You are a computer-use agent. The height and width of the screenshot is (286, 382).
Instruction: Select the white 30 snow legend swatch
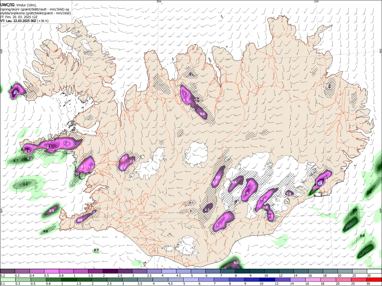click(375, 271)
